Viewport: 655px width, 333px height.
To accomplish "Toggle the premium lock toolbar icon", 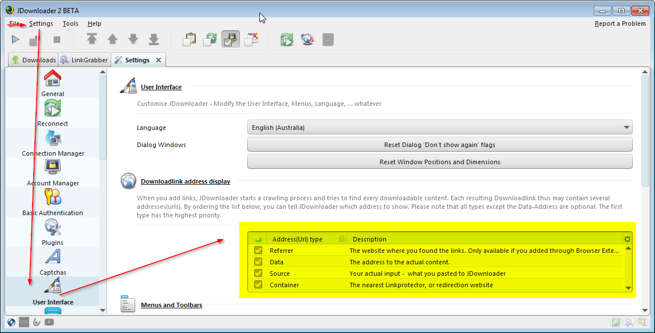I will click(231, 39).
